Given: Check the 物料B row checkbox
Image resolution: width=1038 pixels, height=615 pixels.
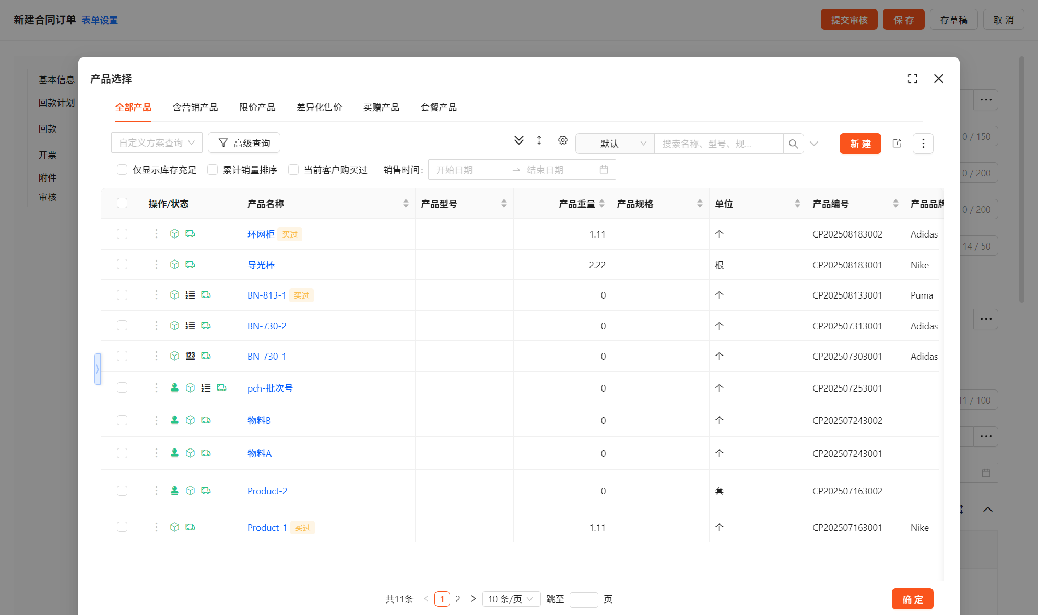Looking at the screenshot, I should coord(122,420).
